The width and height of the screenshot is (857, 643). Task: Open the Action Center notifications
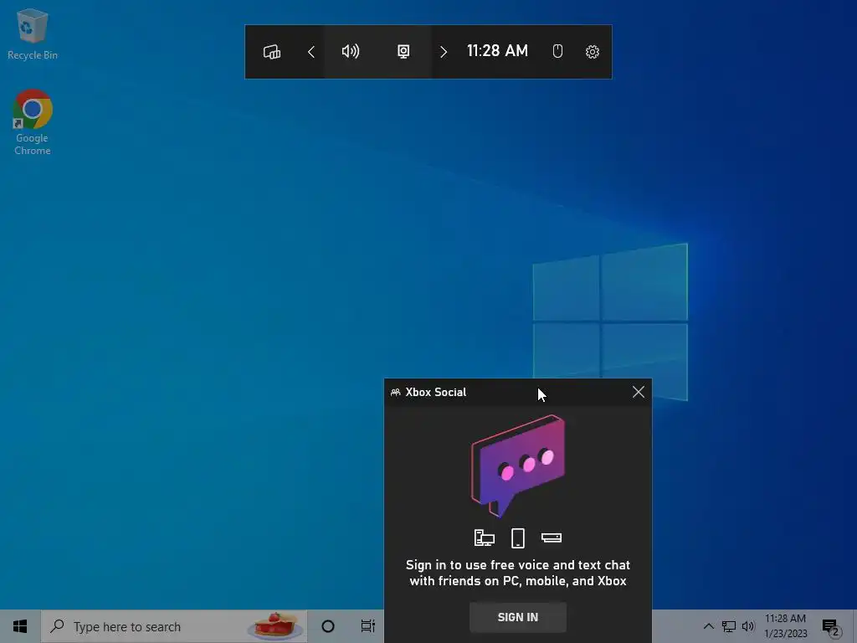point(830,627)
